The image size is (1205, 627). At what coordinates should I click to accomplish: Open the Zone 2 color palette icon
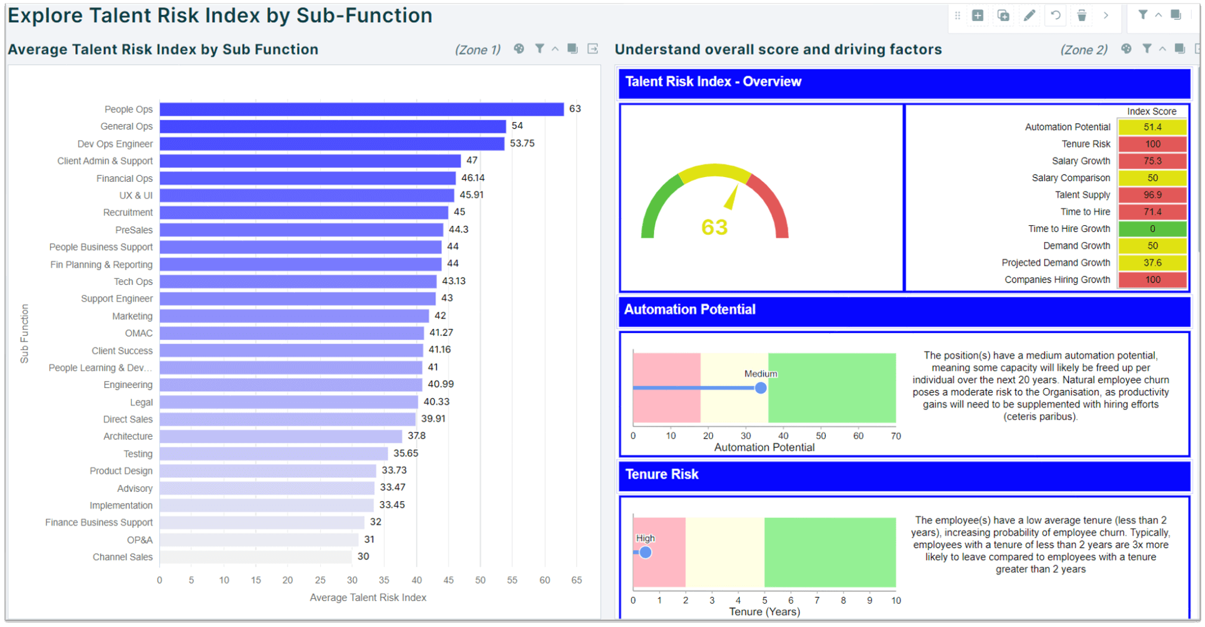coord(1126,49)
